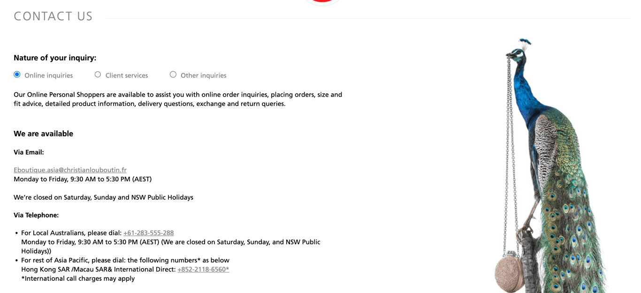Click the CONTACT US page heading

(x=53, y=16)
